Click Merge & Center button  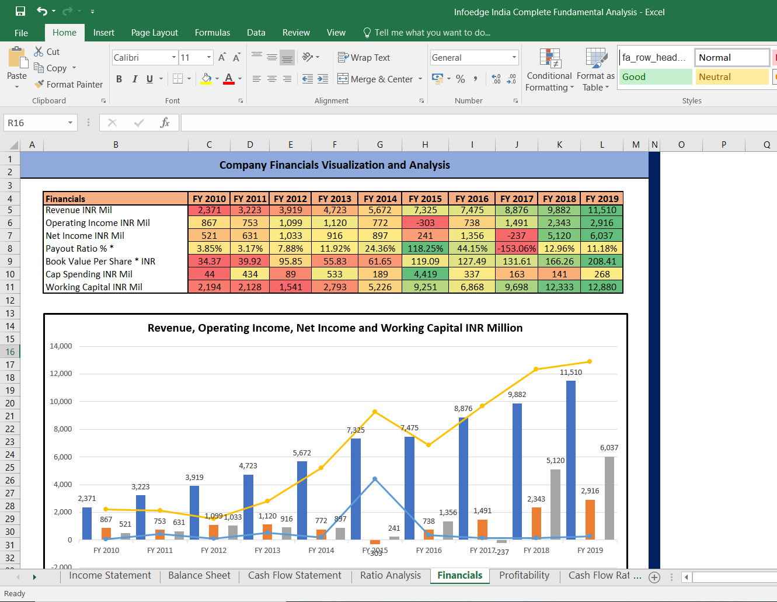coord(375,79)
